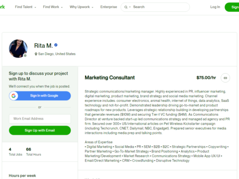Open Rita M.'s profile photo
Screen dimensions: 239x179
(x=18, y=49)
